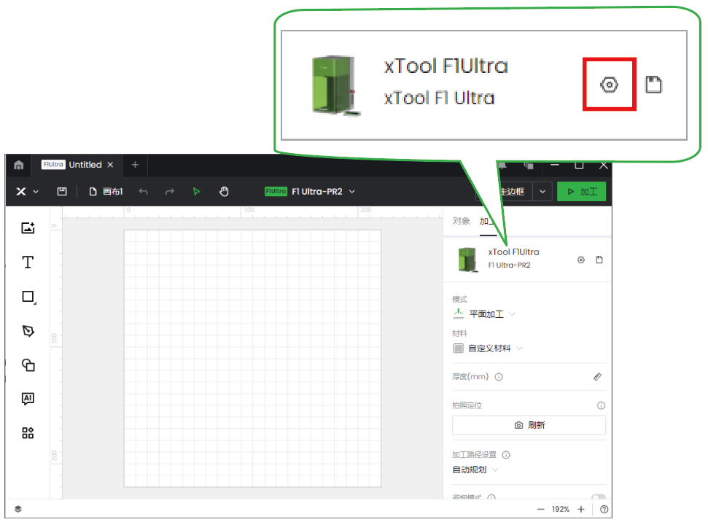This screenshot has width=708, height=522.
Task: Show info about 加工路径设置
Action: pos(506,455)
